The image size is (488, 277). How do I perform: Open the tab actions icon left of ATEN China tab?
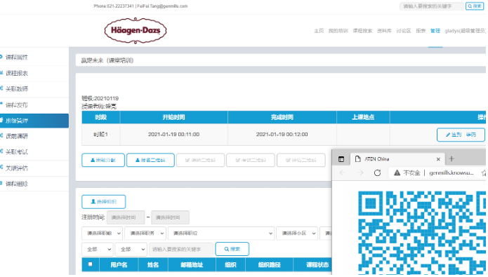click(x=341, y=159)
